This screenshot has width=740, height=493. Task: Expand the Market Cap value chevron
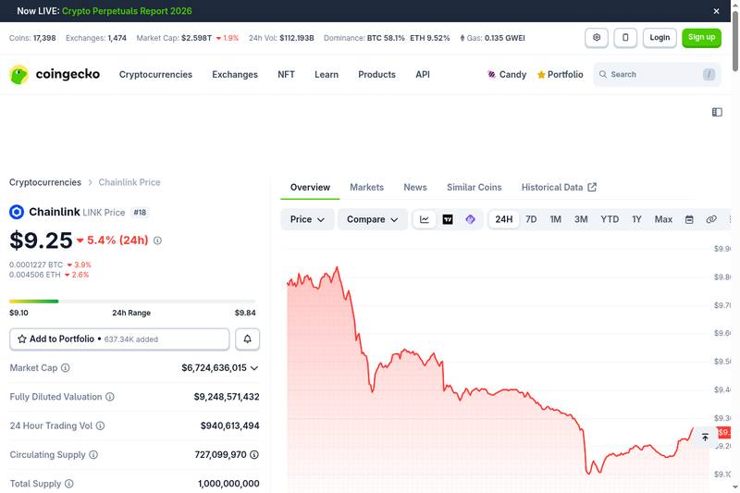pos(254,368)
